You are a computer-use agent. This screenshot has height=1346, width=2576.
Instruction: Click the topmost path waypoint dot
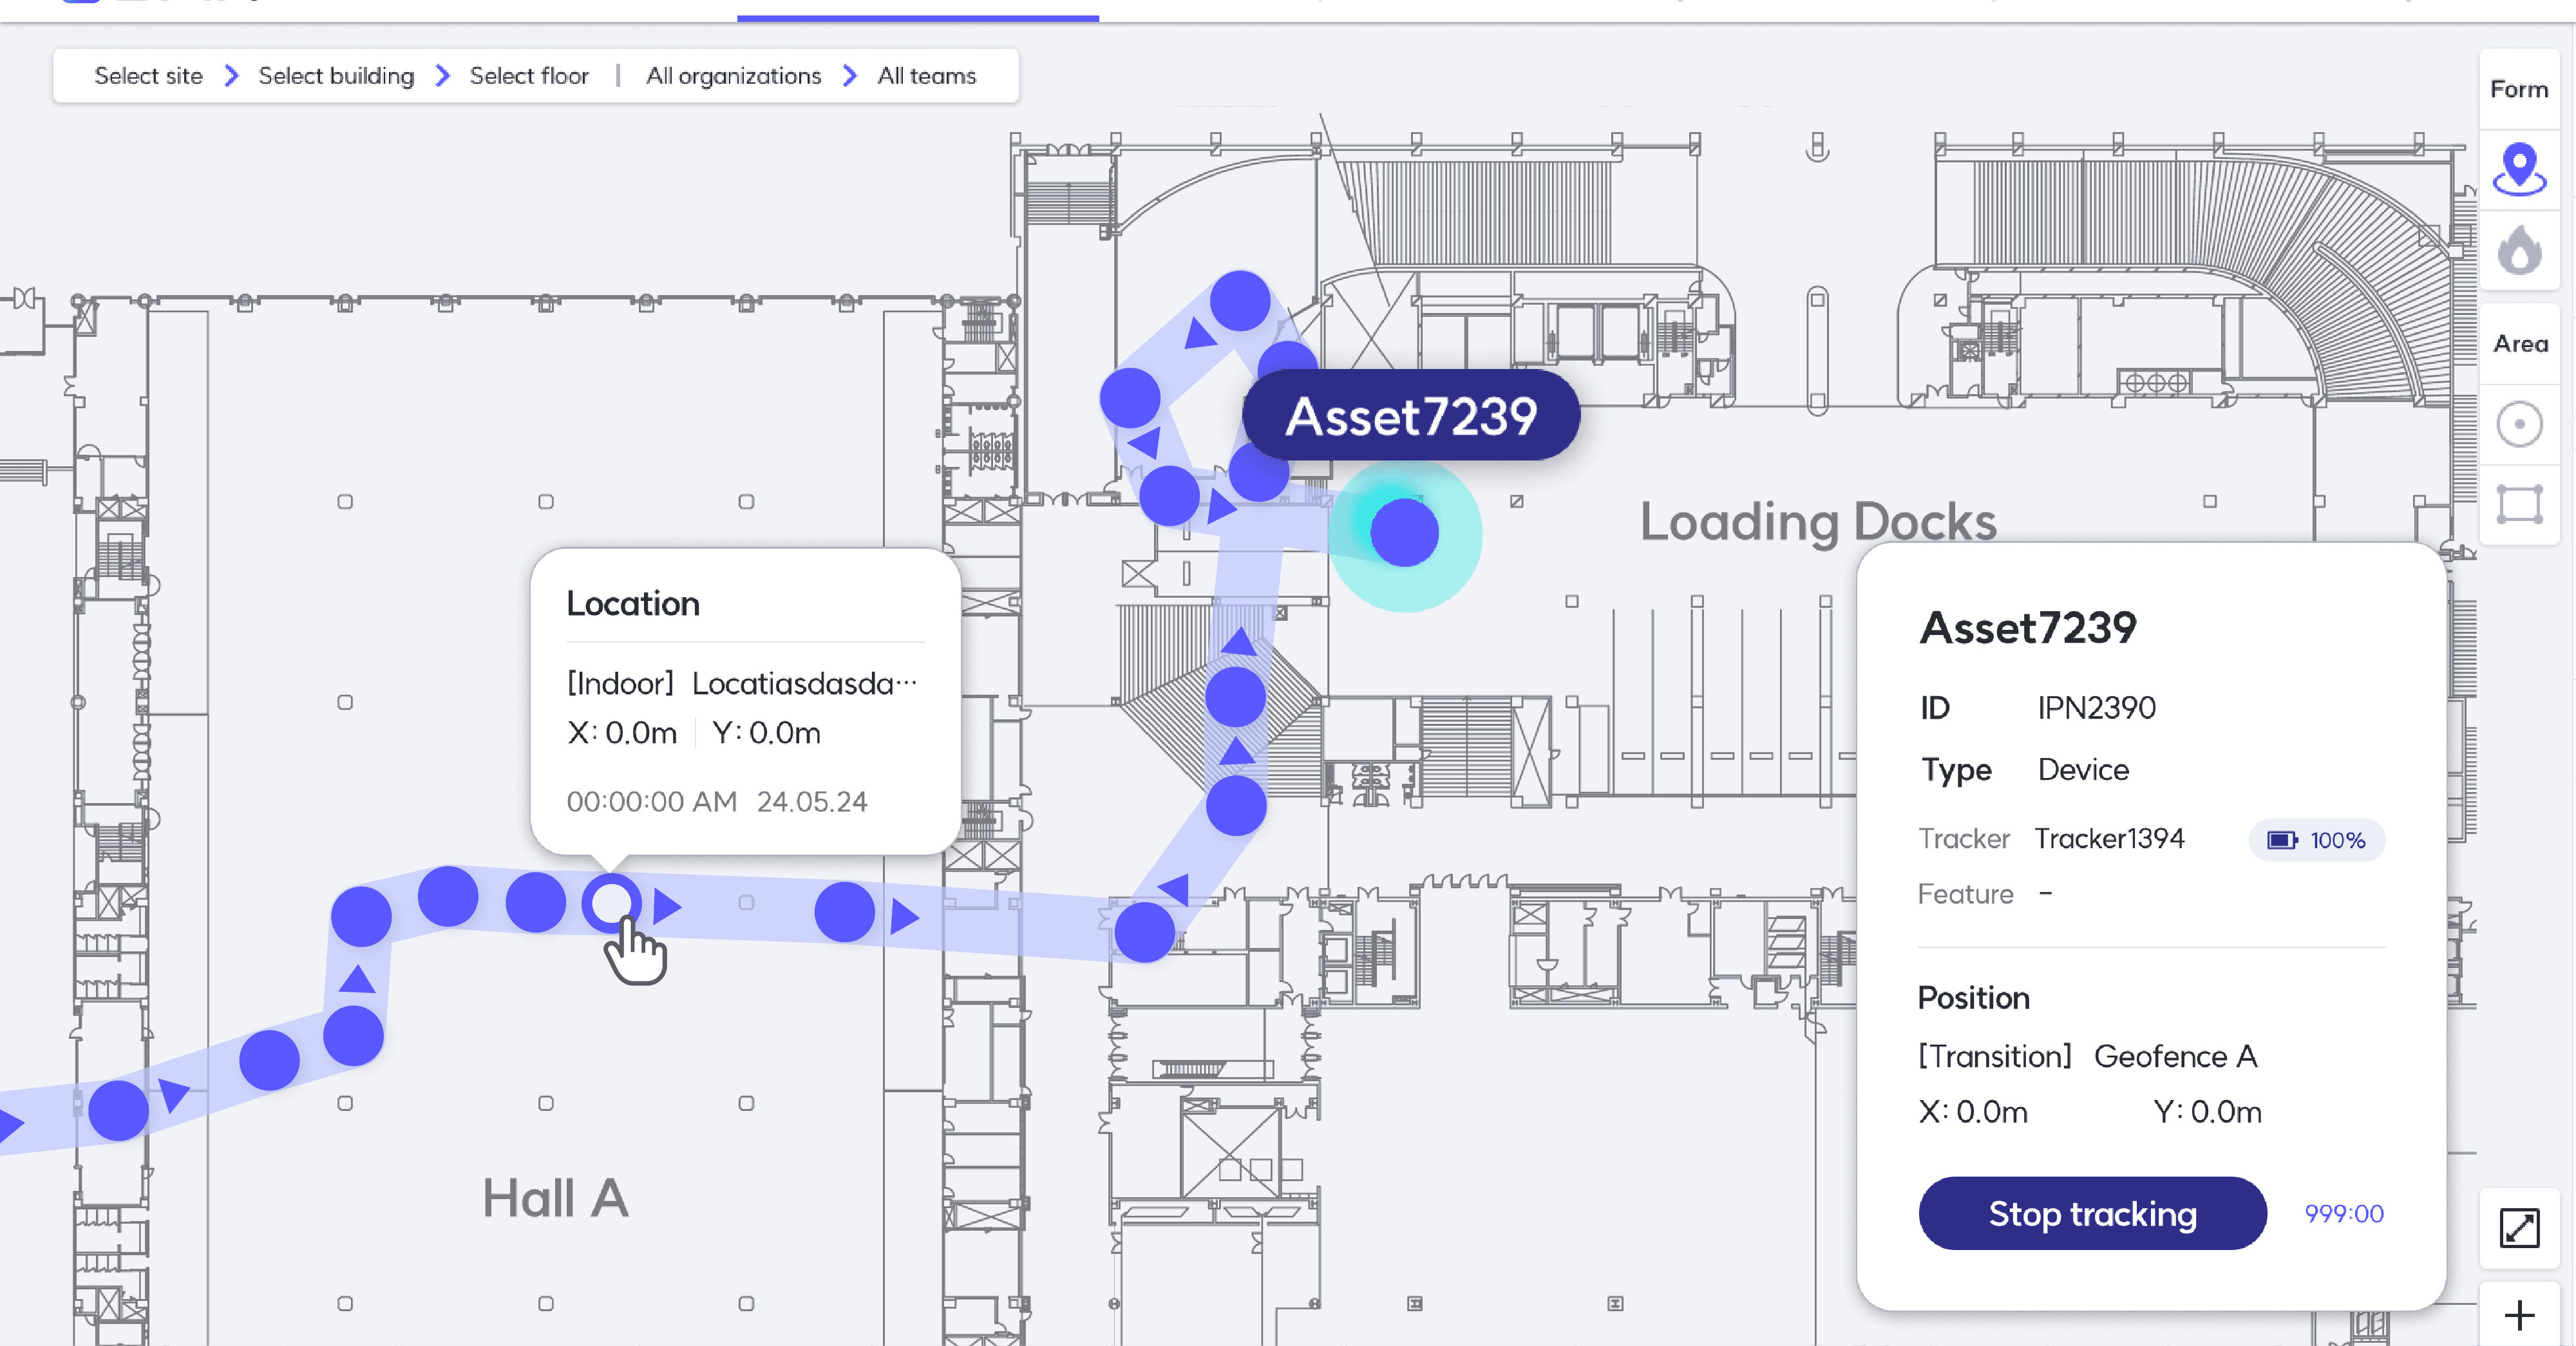tap(1240, 300)
